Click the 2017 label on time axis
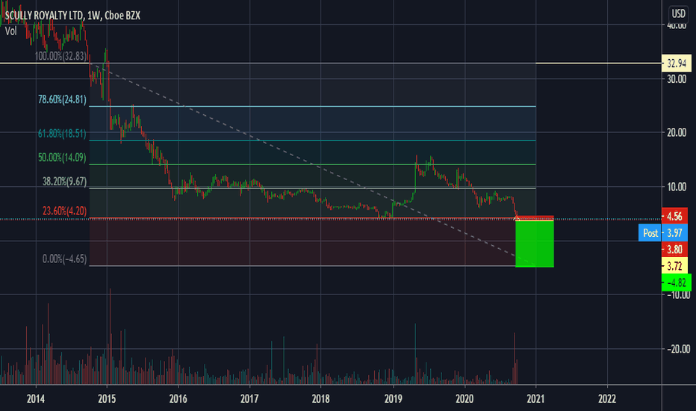This screenshot has height=411, width=696. [x=249, y=398]
